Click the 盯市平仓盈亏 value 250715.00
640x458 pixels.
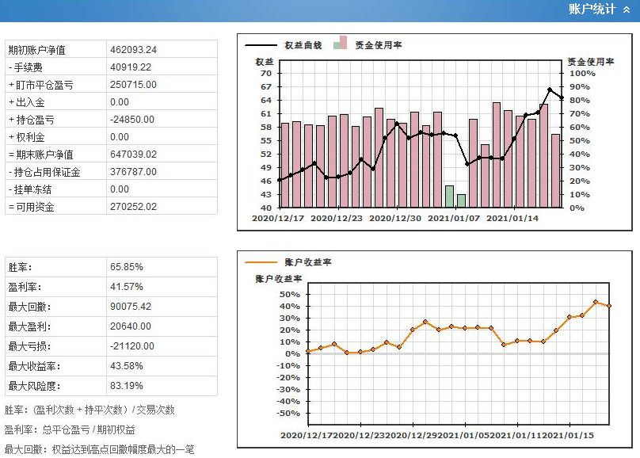tap(134, 85)
